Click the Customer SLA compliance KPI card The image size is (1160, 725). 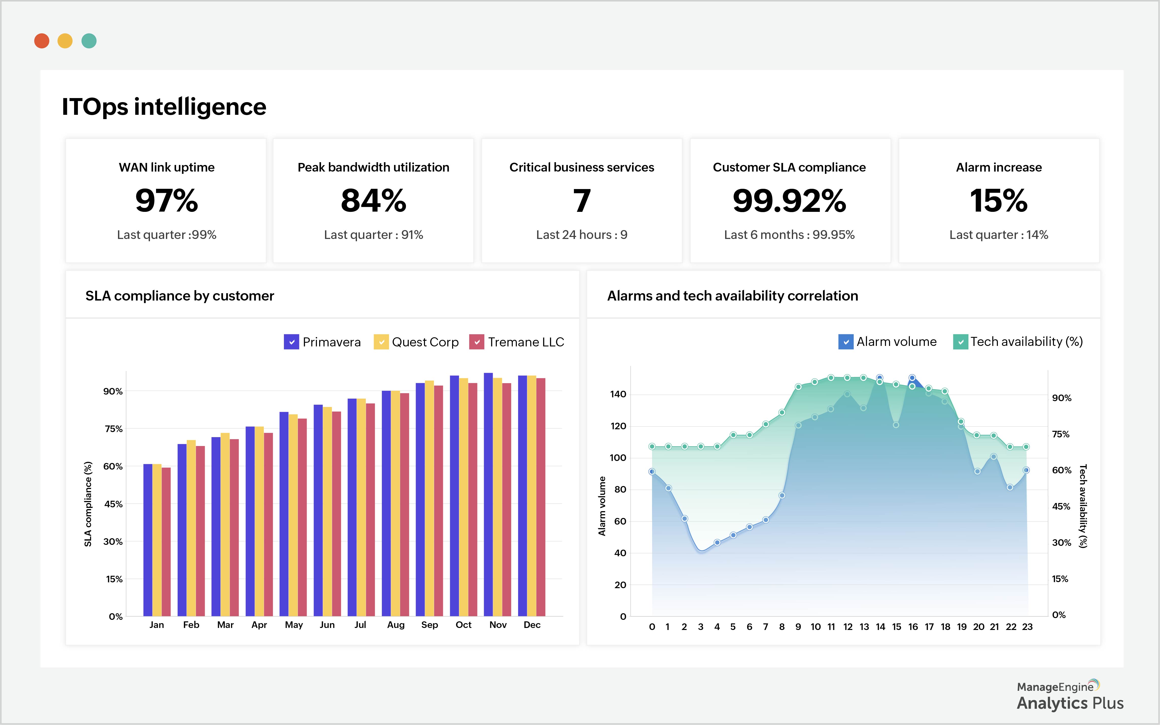point(790,200)
